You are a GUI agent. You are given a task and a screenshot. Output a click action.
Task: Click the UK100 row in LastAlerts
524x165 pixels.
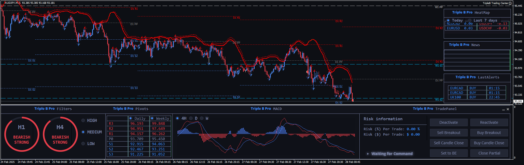point(457,97)
